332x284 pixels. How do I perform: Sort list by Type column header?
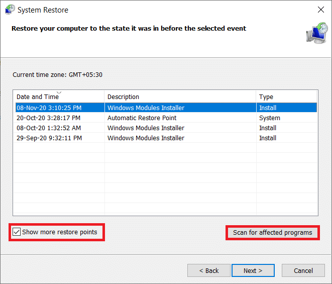point(266,97)
